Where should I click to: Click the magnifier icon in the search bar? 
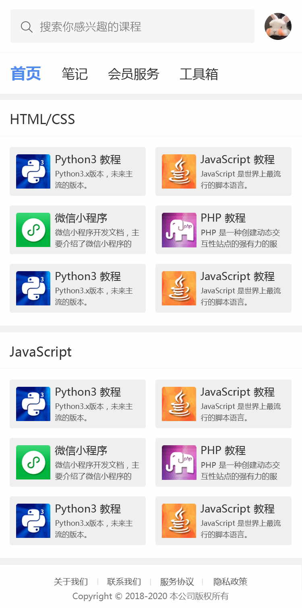[27, 27]
